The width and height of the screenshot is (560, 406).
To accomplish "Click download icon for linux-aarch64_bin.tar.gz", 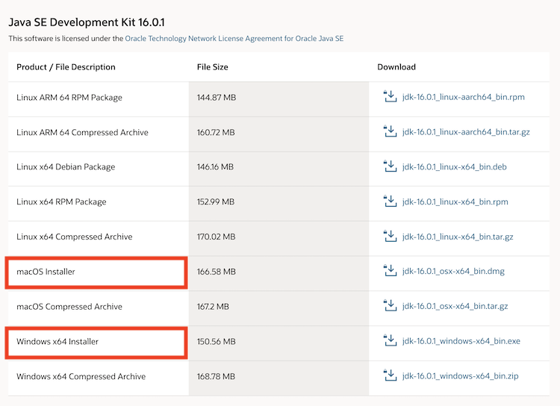I will pyautogui.click(x=390, y=131).
